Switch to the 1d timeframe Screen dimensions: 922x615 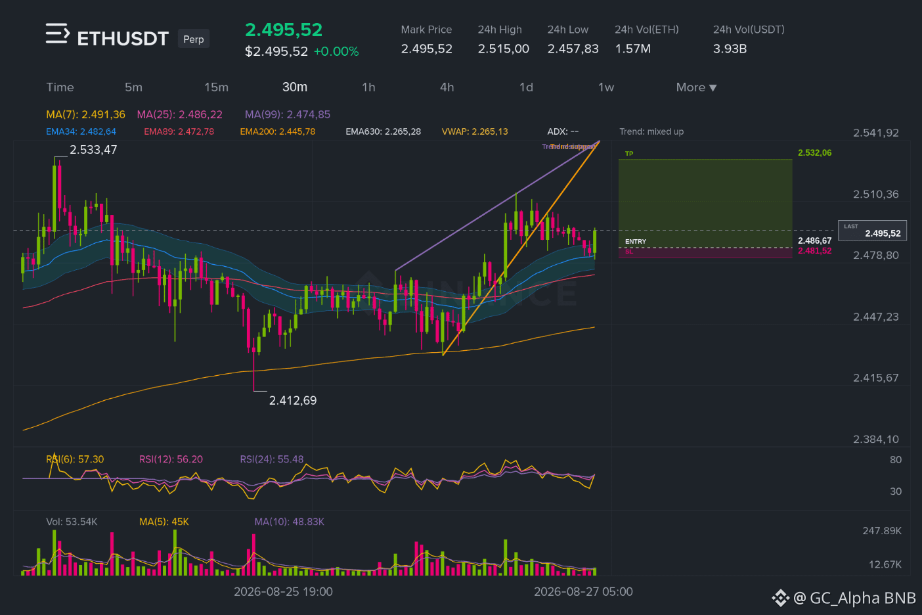[x=526, y=87]
